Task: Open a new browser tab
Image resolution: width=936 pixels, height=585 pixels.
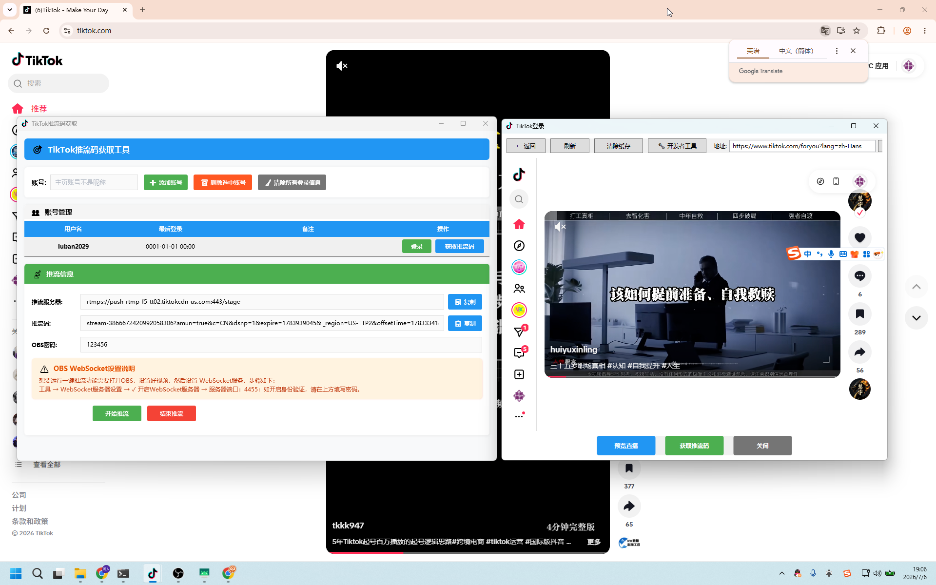Action: (x=142, y=10)
